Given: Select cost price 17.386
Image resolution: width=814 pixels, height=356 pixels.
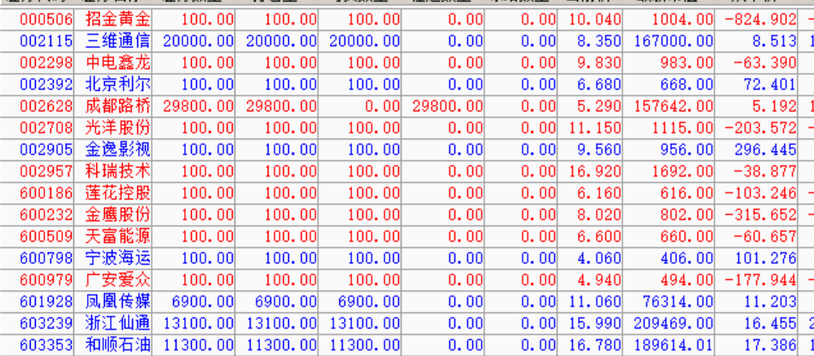Looking at the screenshot, I should click(x=770, y=345).
